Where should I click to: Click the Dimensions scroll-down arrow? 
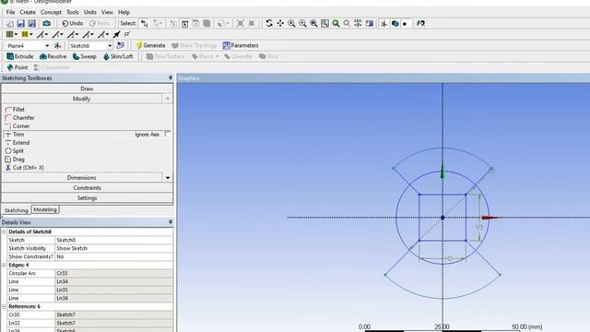pyautogui.click(x=168, y=178)
